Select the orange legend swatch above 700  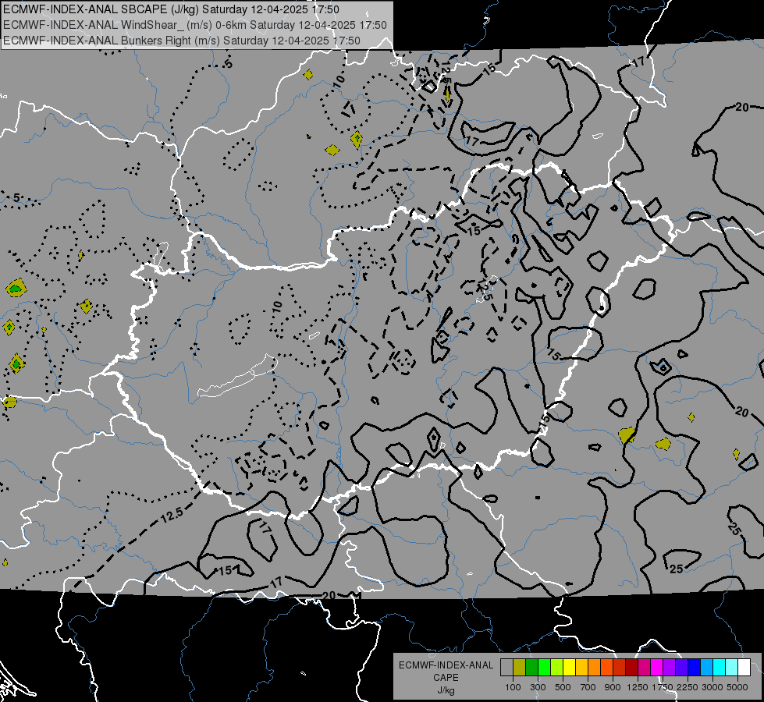tap(595, 667)
